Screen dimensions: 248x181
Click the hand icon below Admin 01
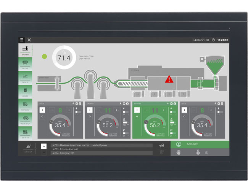[178, 152]
